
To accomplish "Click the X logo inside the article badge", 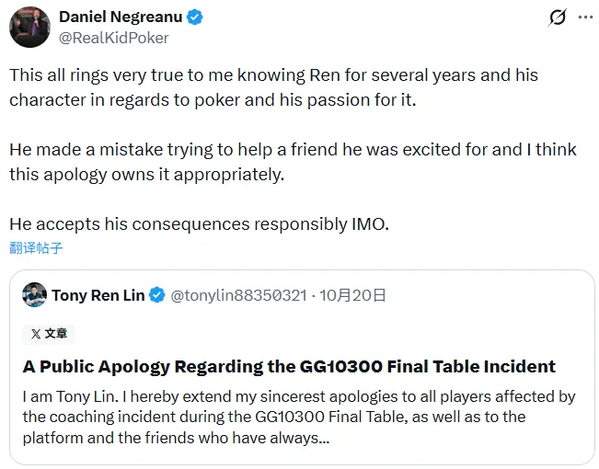I will 36,334.
